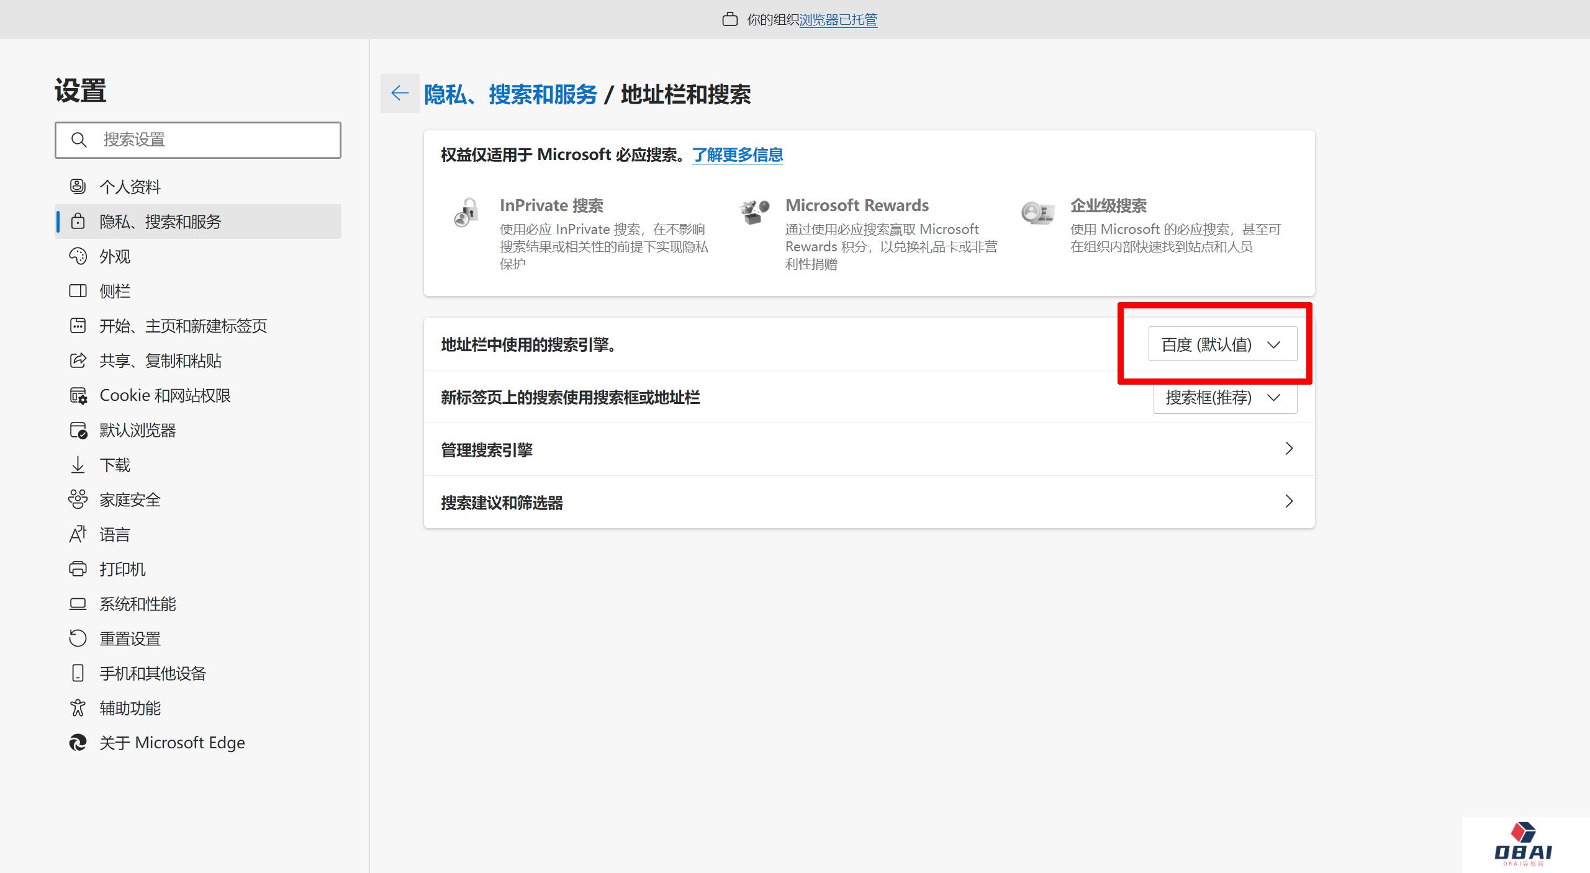The image size is (1590, 873).
Task: Switch to 系统和性能 settings section
Action: click(137, 604)
